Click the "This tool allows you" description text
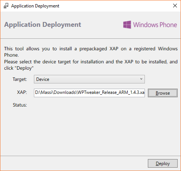181x171 pixels. [91, 52]
